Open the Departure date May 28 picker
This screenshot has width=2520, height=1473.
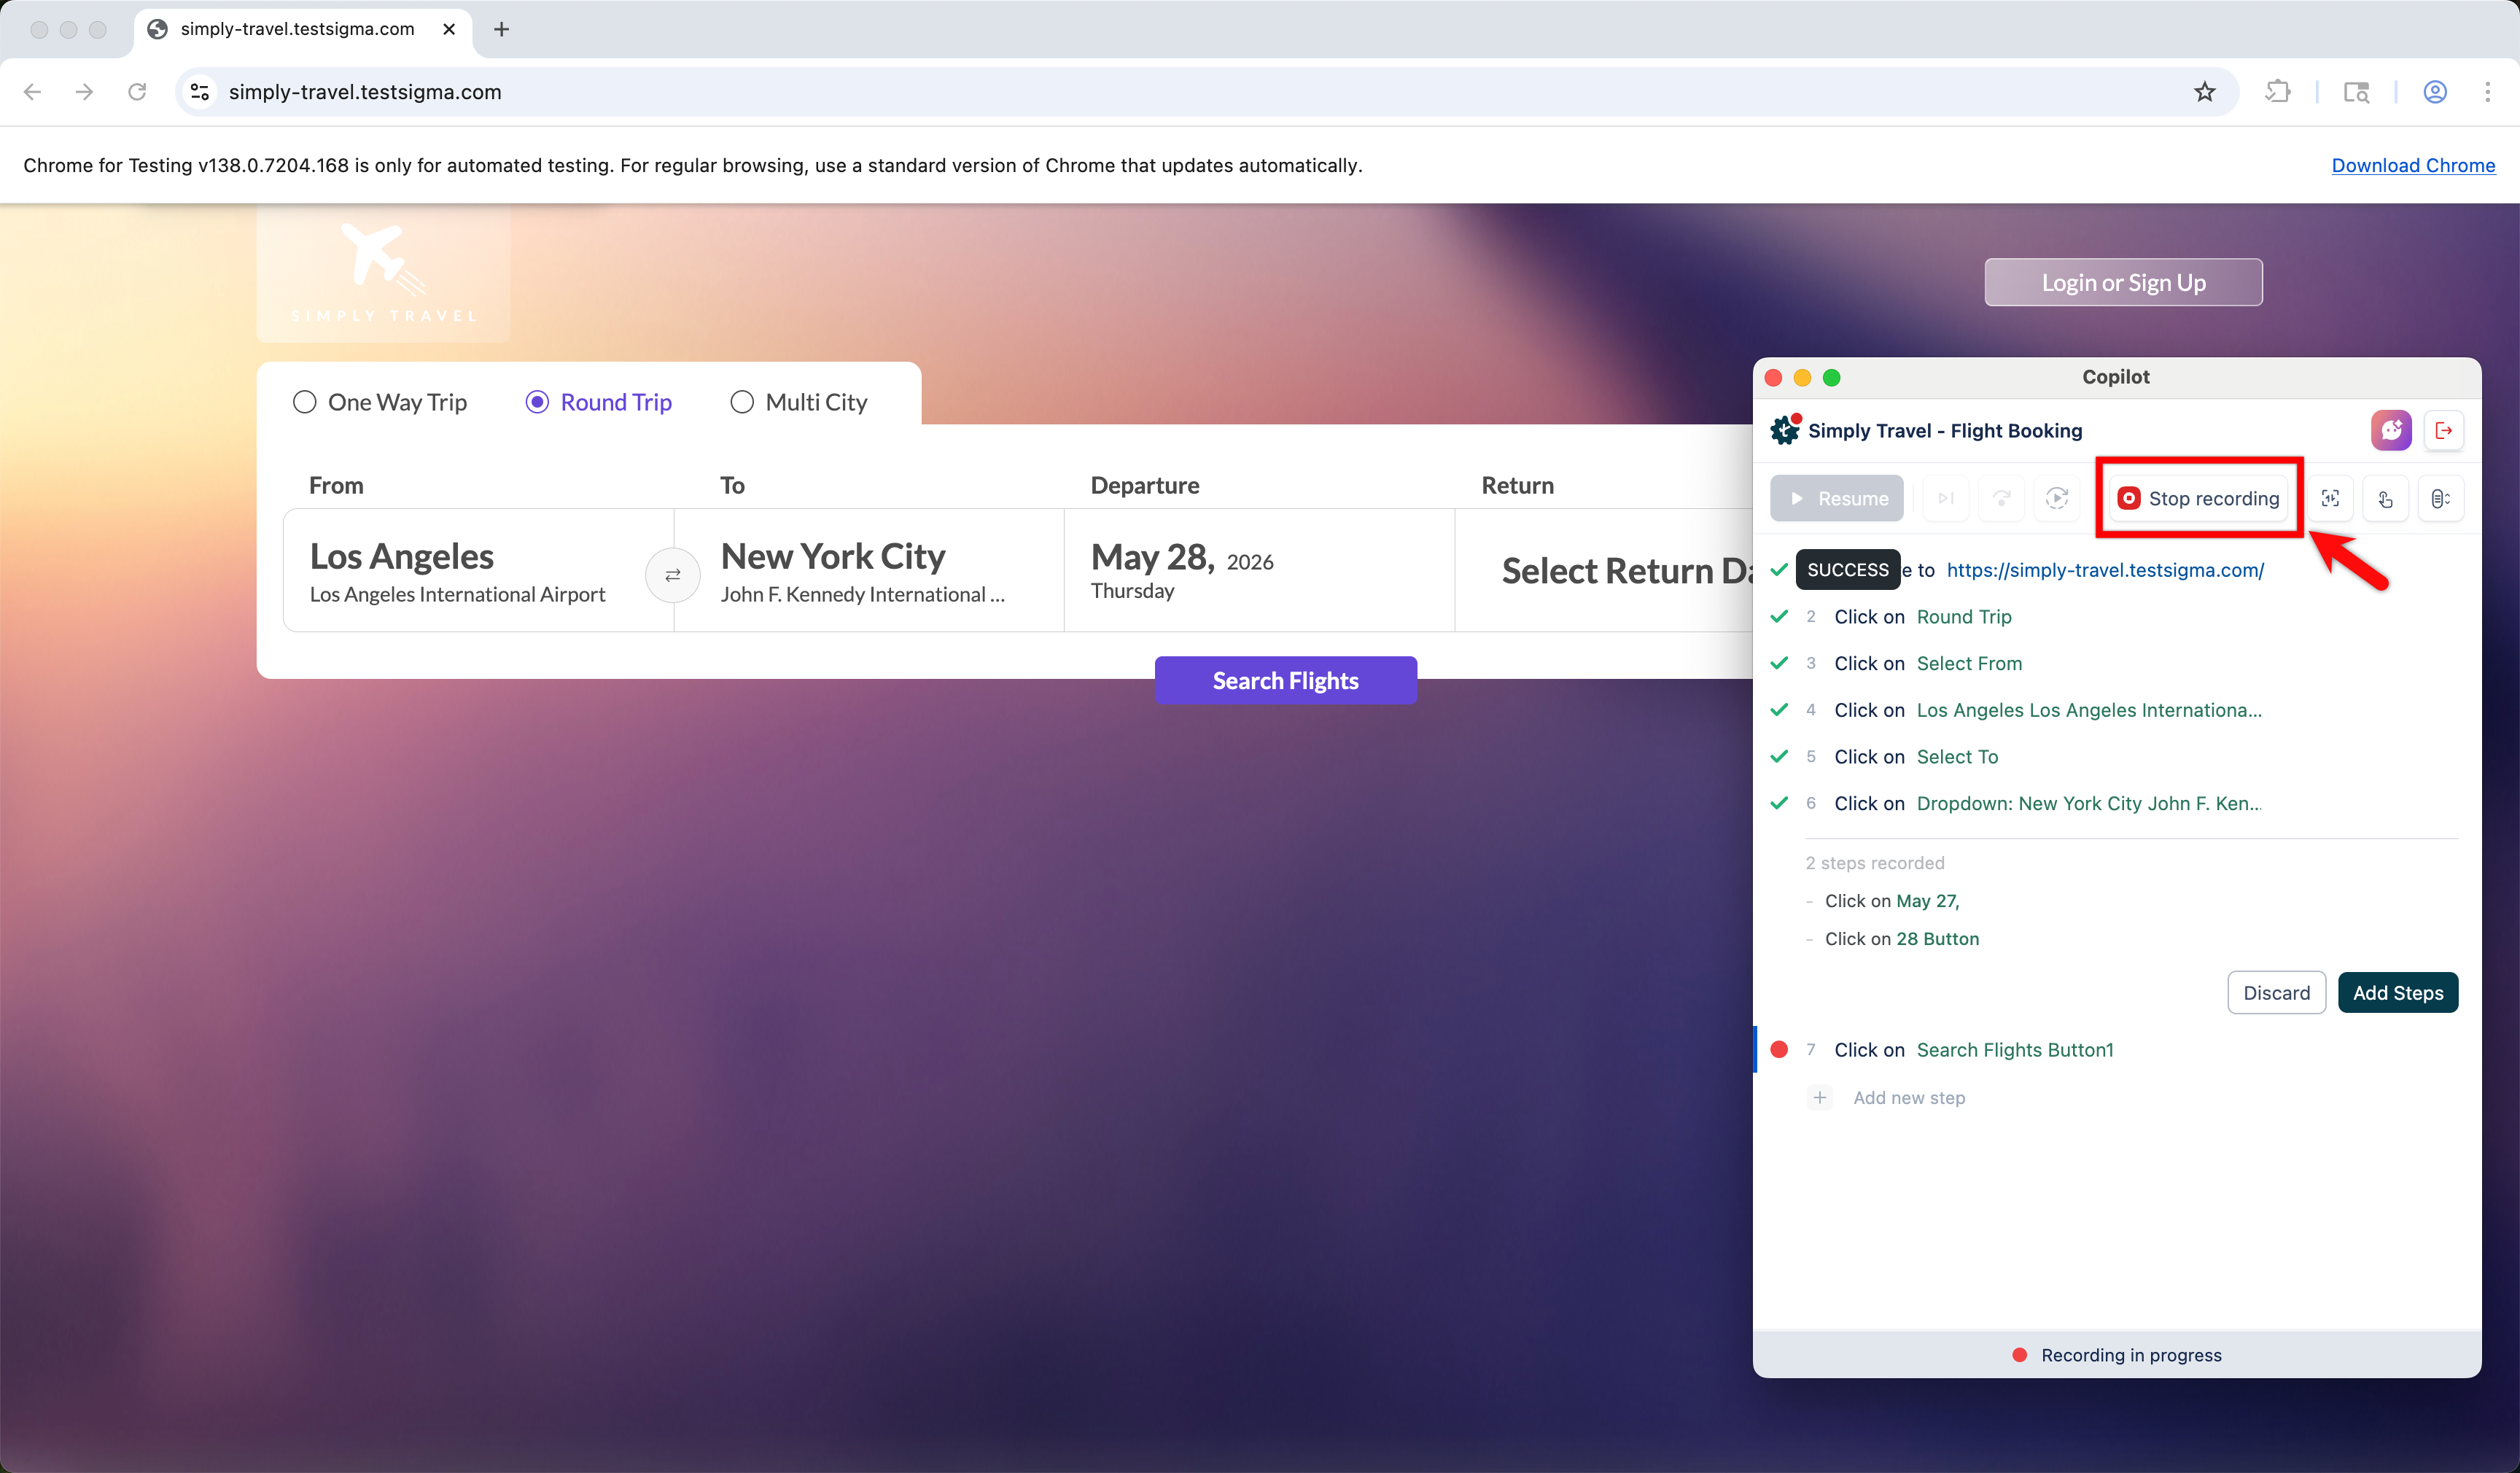(x=1260, y=570)
